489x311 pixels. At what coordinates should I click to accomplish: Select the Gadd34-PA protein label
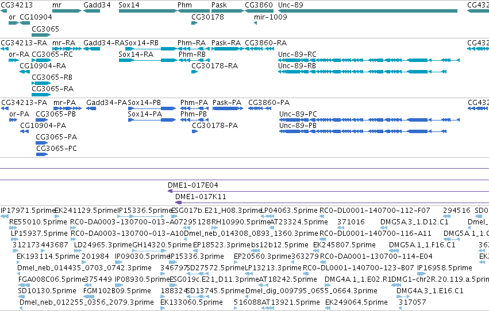click(107, 102)
